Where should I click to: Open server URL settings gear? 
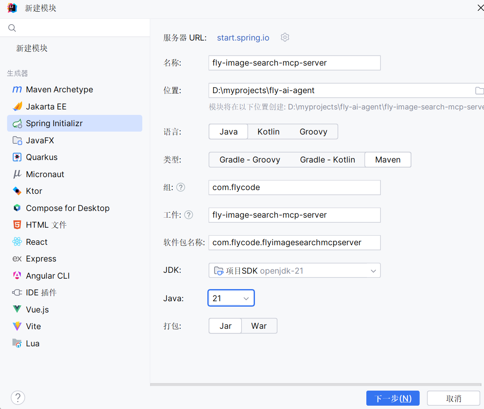pyautogui.click(x=285, y=38)
